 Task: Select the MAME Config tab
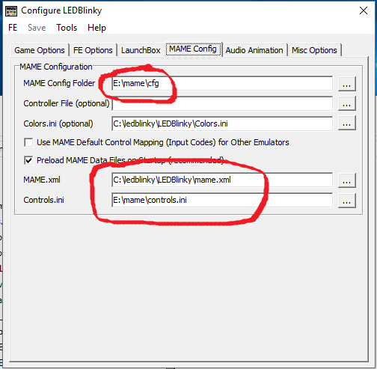click(193, 49)
